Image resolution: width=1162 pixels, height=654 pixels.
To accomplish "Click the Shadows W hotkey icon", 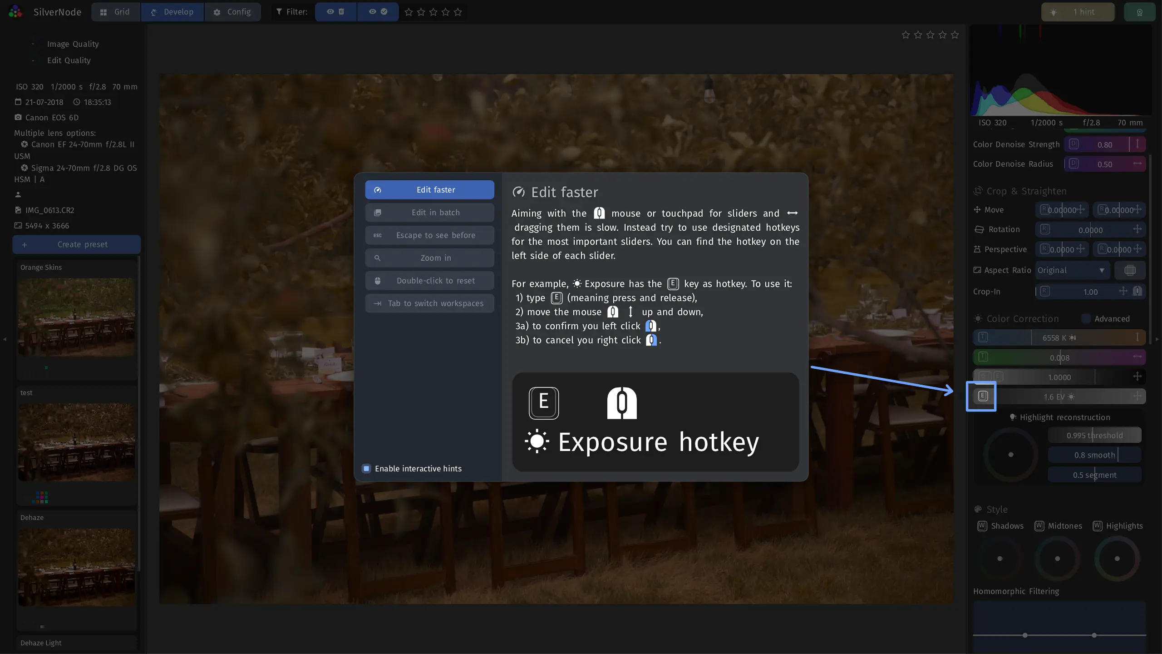I will click(982, 526).
